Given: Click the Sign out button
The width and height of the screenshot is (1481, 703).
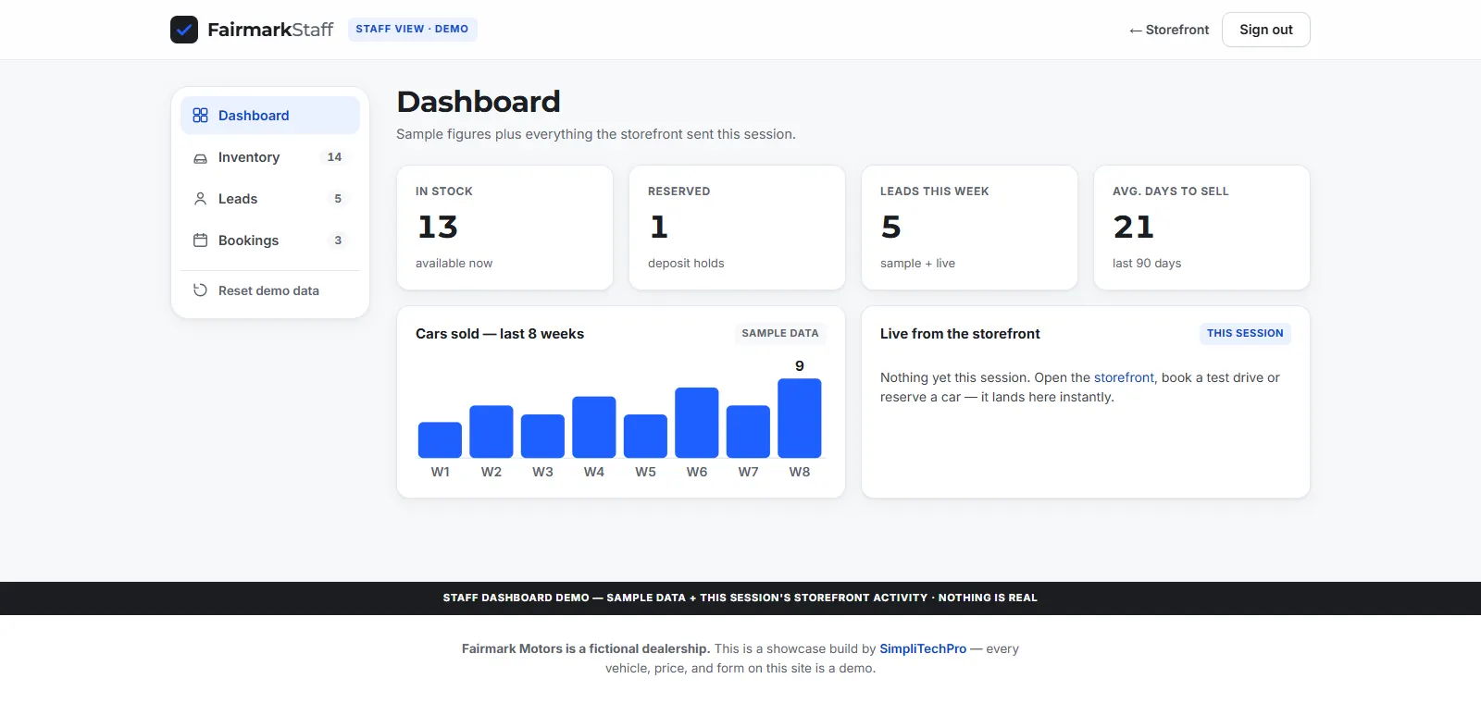Looking at the screenshot, I should pos(1266,30).
